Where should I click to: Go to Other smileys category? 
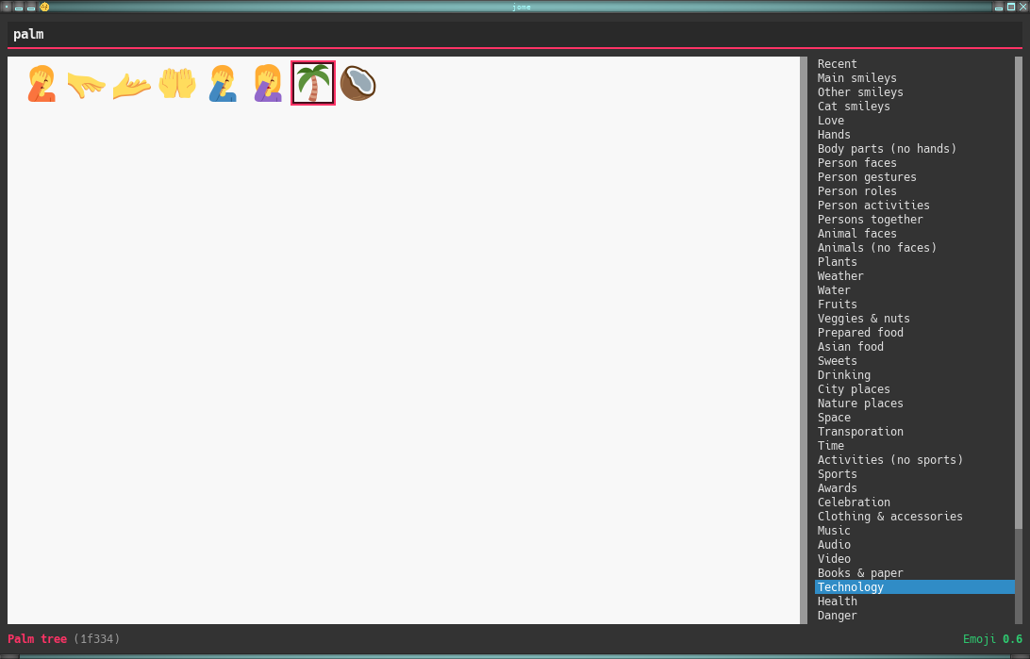[914, 91]
